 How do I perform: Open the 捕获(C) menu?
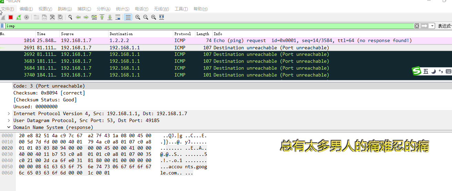pyautogui.click(x=84, y=9)
